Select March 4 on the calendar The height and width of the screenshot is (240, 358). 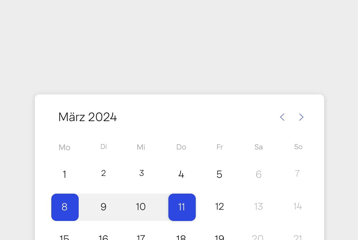click(181, 174)
